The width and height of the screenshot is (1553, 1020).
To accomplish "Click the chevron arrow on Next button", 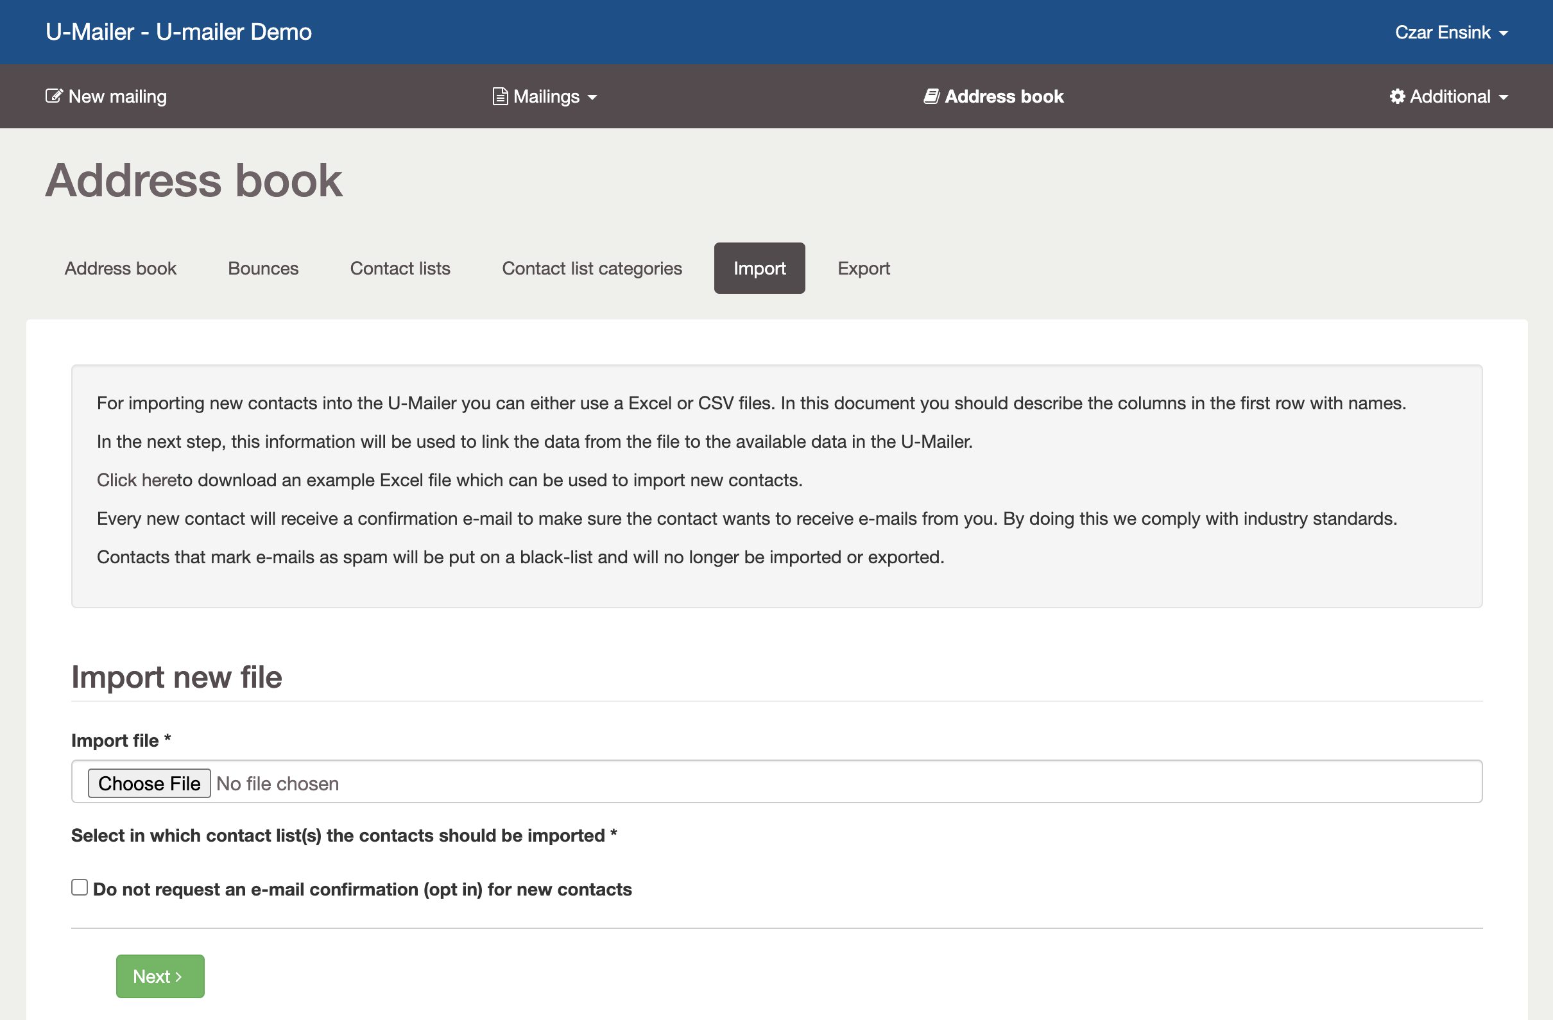I will coord(179,976).
